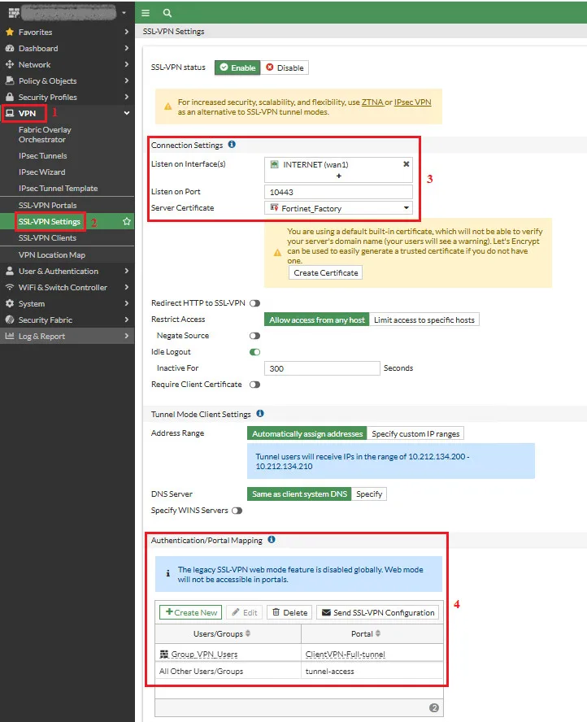Open Fabric Overlay Orchestrator menu item
Image resolution: width=587 pixels, height=722 pixels.
coord(45,134)
